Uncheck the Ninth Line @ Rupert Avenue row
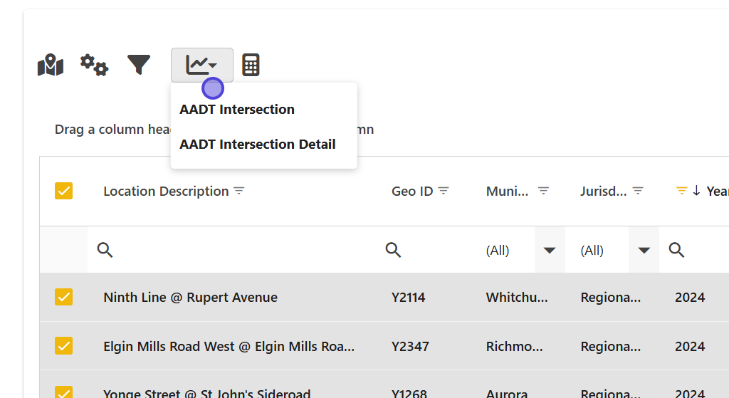 click(64, 297)
